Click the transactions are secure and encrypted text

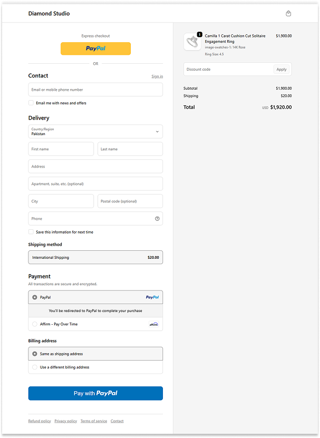tap(63, 284)
